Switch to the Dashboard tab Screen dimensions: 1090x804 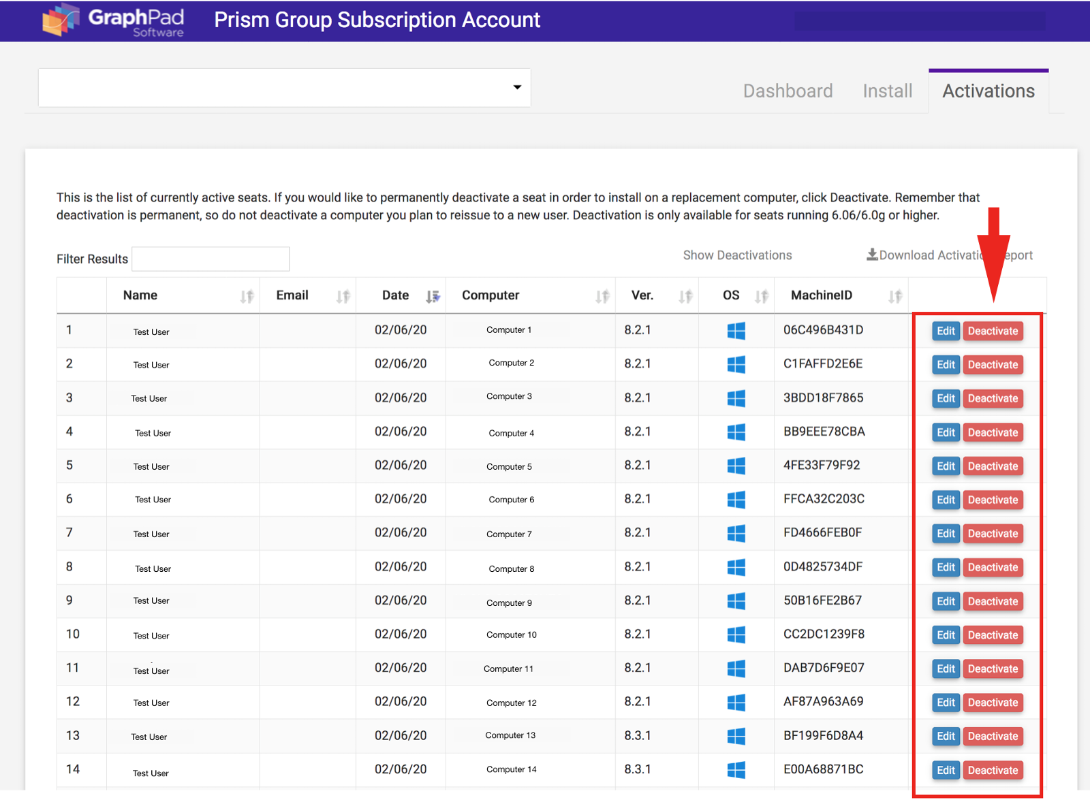coord(788,91)
